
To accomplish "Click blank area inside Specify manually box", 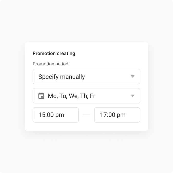I will click(x=108, y=77).
